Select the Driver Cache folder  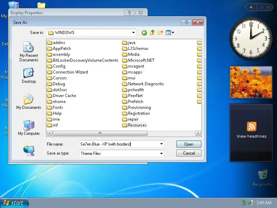62,96
